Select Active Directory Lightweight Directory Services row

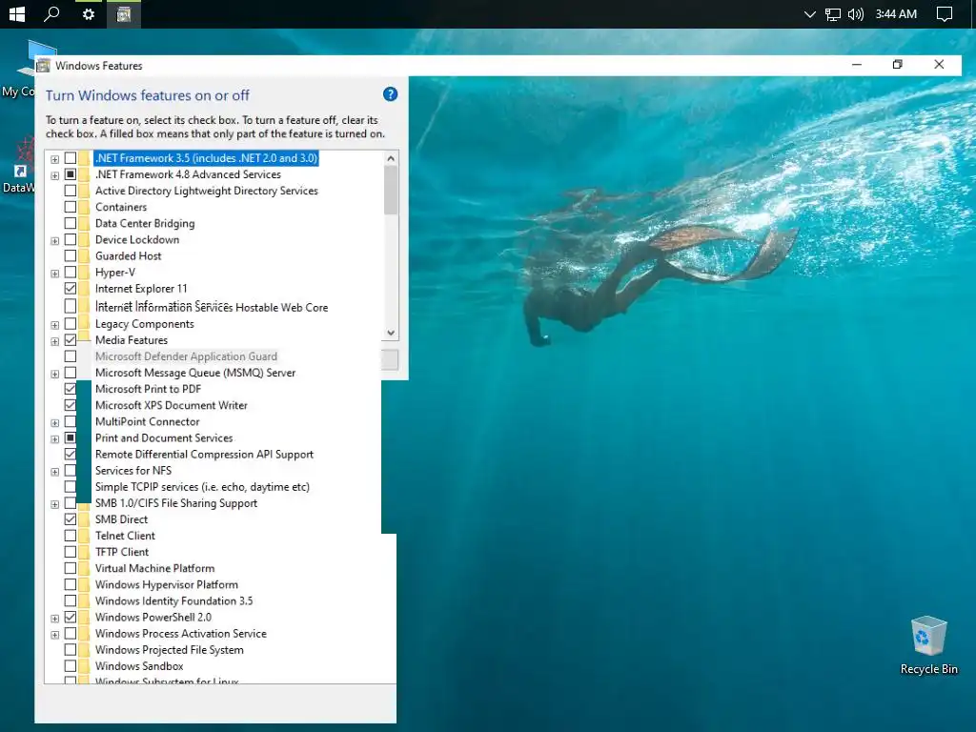click(x=207, y=191)
